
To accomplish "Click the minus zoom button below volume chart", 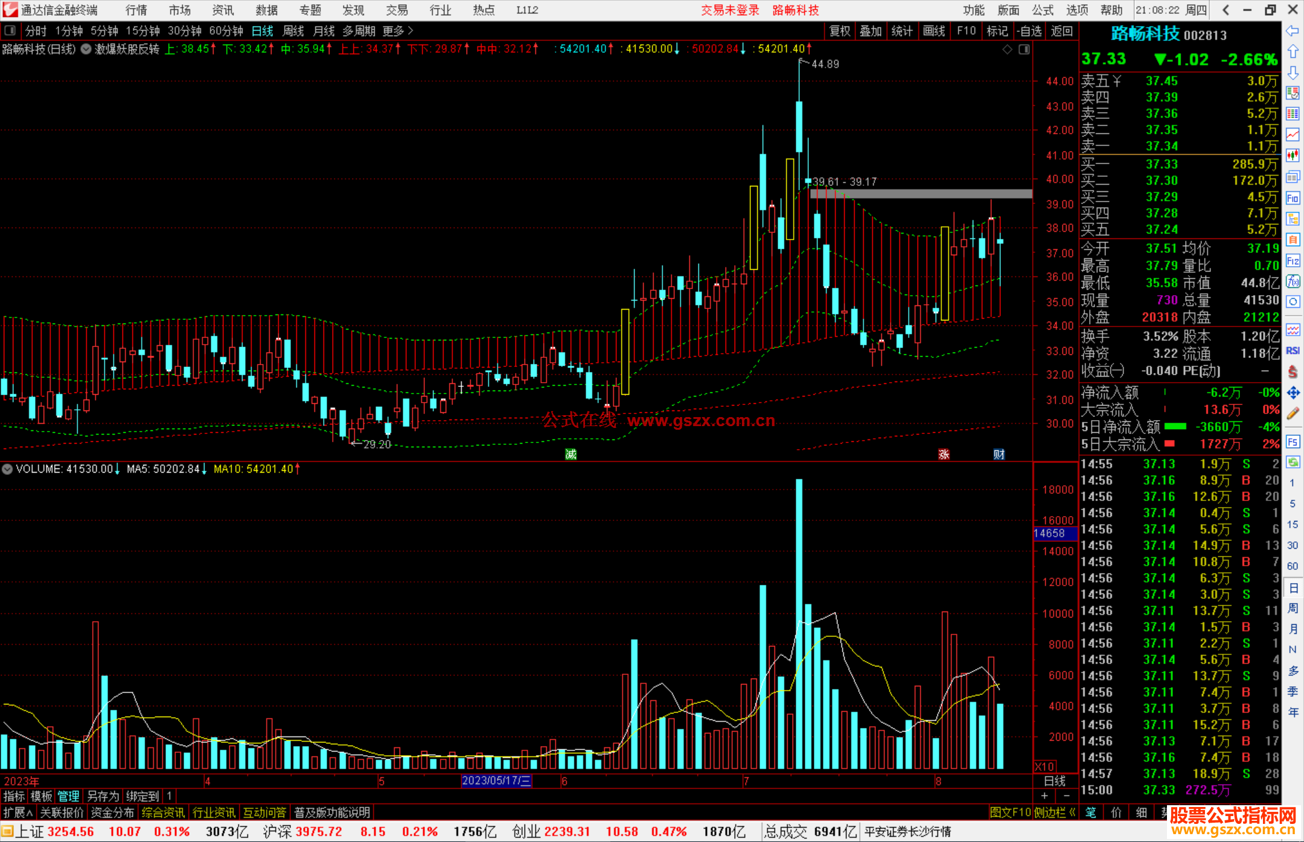I will [1066, 796].
